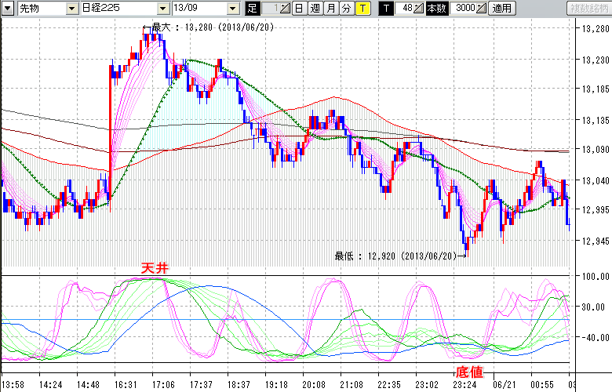Switch chart to 分 minute bars
Image resolution: width=612 pixels, height=392 pixels.
[x=346, y=9]
